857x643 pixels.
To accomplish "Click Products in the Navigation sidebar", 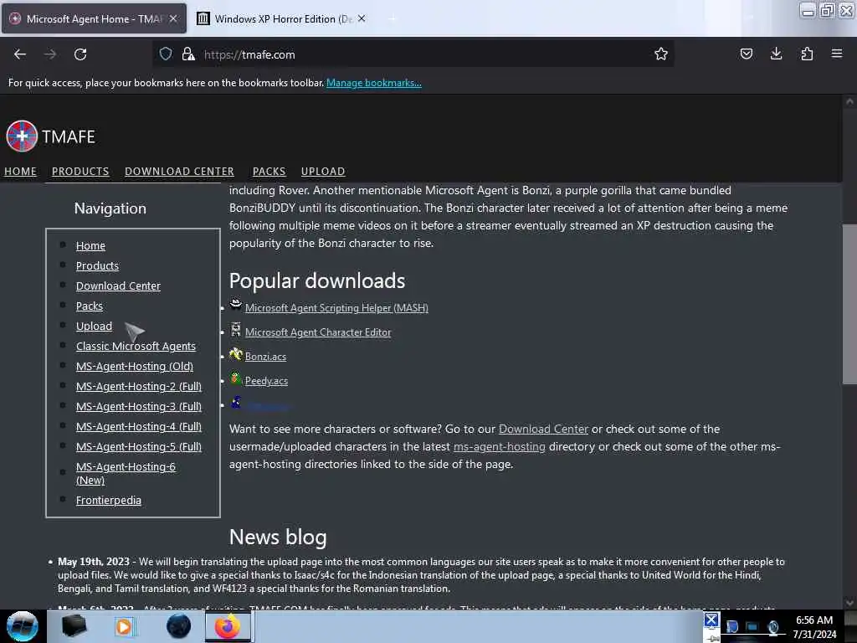I will coord(97,265).
